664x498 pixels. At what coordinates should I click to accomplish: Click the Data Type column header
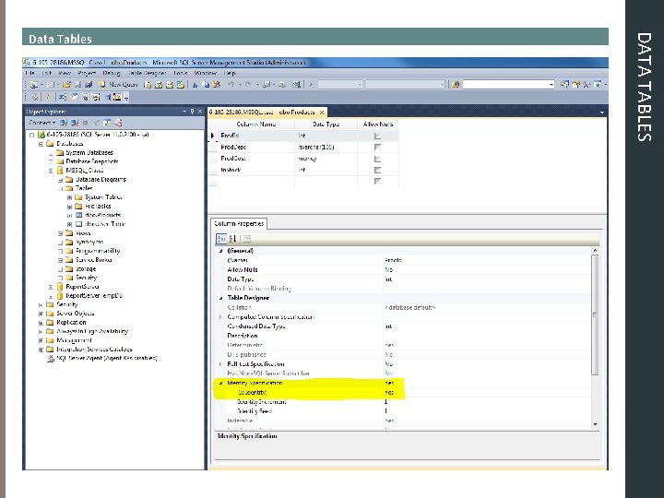point(326,125)
